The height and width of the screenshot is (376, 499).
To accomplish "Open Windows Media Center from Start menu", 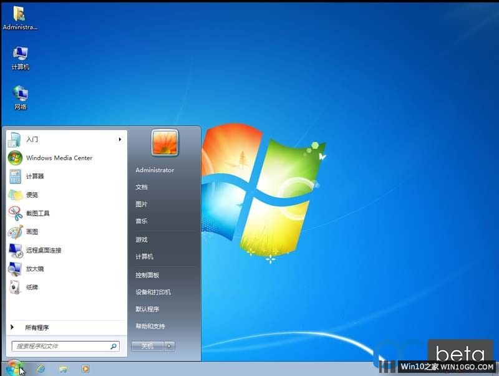I will pos(59,158).
